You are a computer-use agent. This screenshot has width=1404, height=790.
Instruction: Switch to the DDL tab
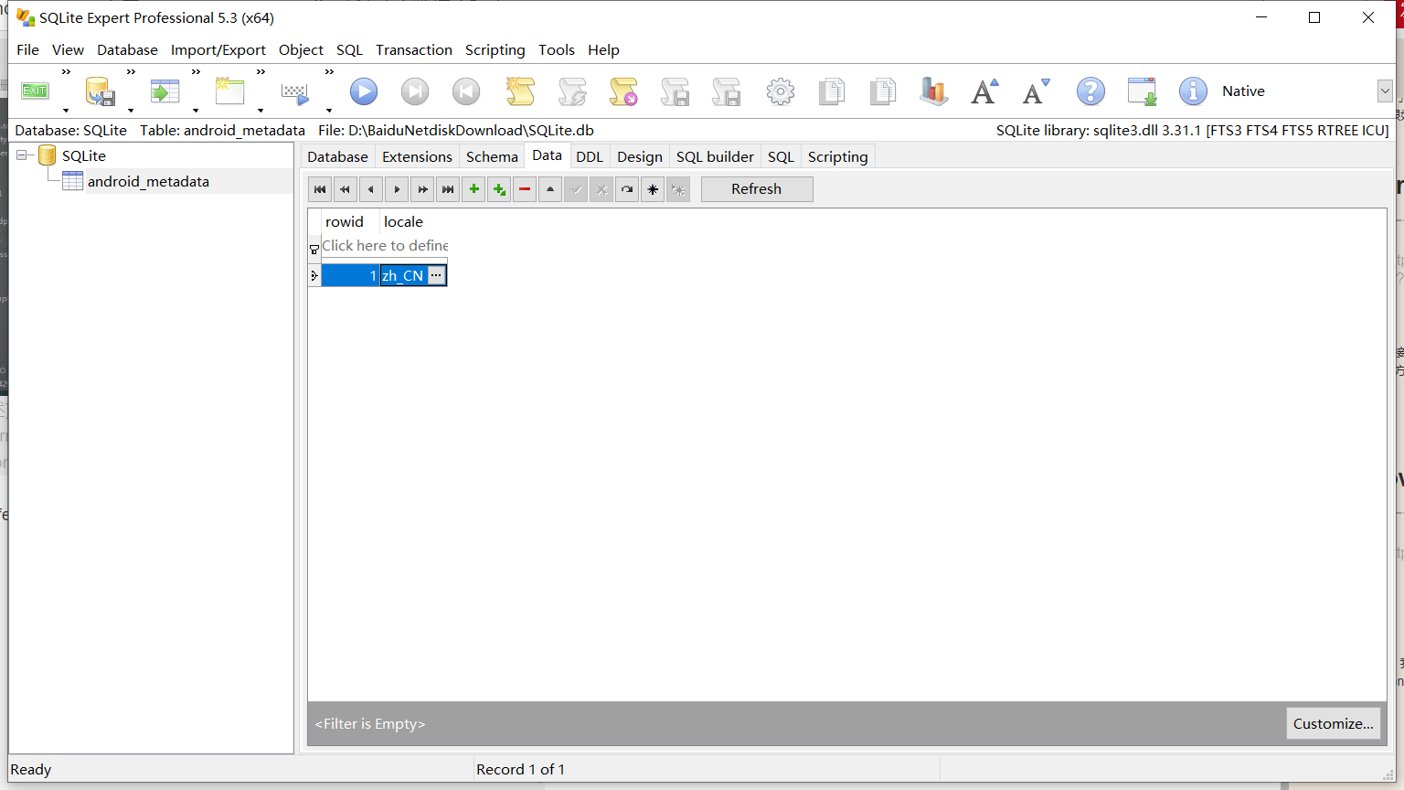[590, 156]
